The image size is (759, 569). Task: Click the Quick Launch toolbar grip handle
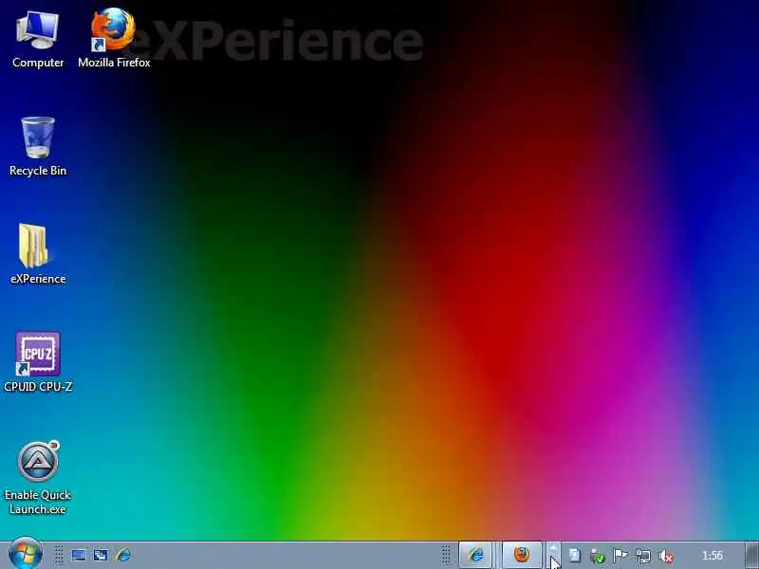[59, 555]
